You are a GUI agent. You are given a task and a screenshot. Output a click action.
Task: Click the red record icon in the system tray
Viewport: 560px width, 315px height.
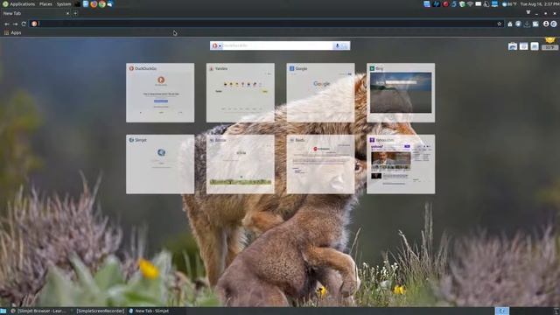coord(445,3)
